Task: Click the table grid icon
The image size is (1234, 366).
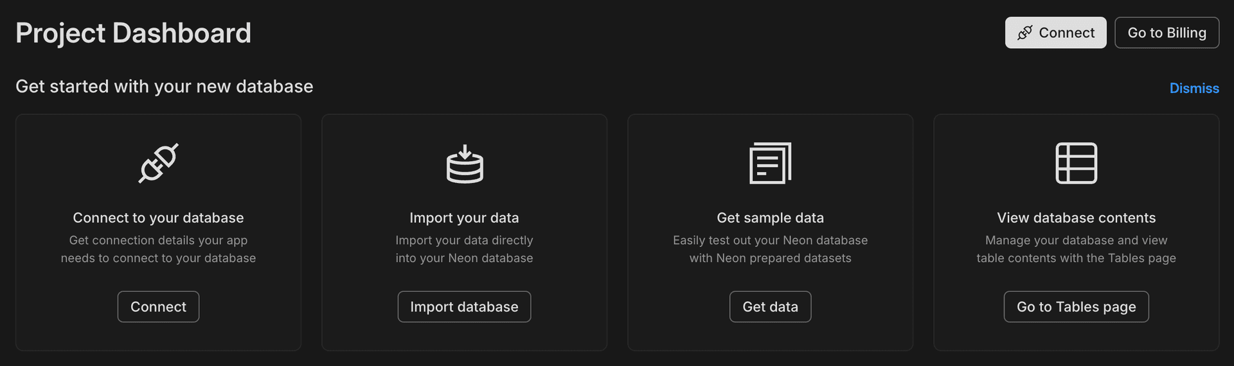Action: tap(1076, 163)
